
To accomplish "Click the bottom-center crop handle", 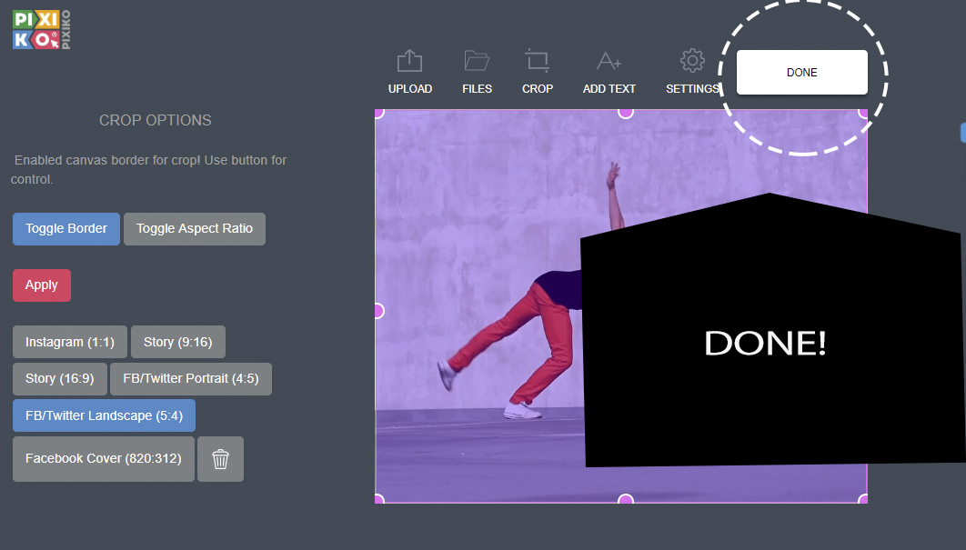I will pyautogui.click(x=625, y=499).
